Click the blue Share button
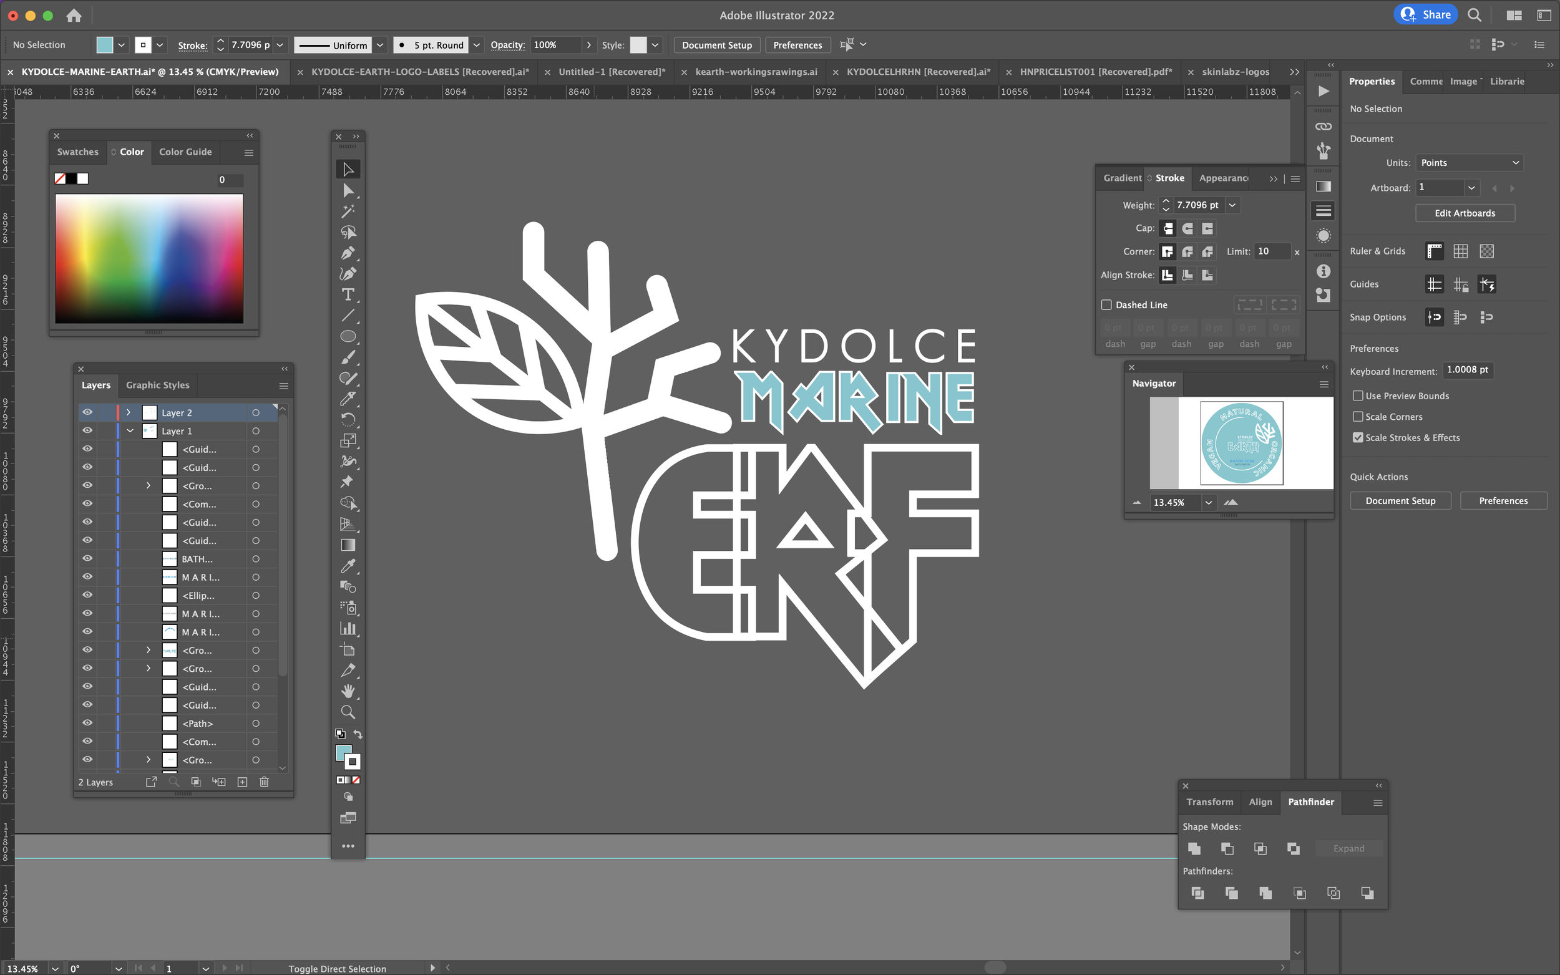This screenshot has width=1560, height=975. (x=1425, y=14)
